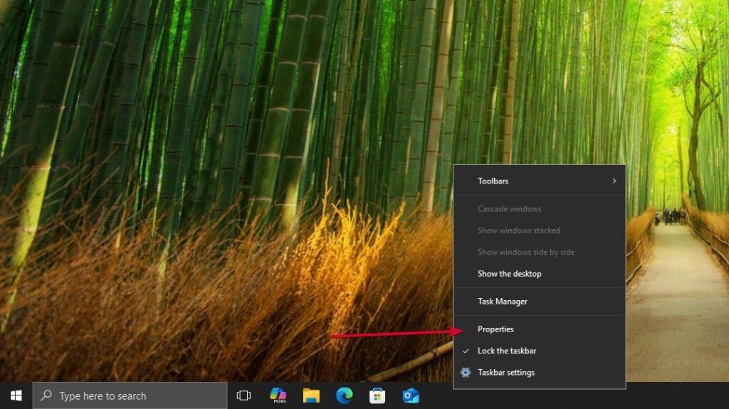Viewport: 729px width, 409px height.
Task: Open File Explorer from the taskbar
Action: [311, 395]
